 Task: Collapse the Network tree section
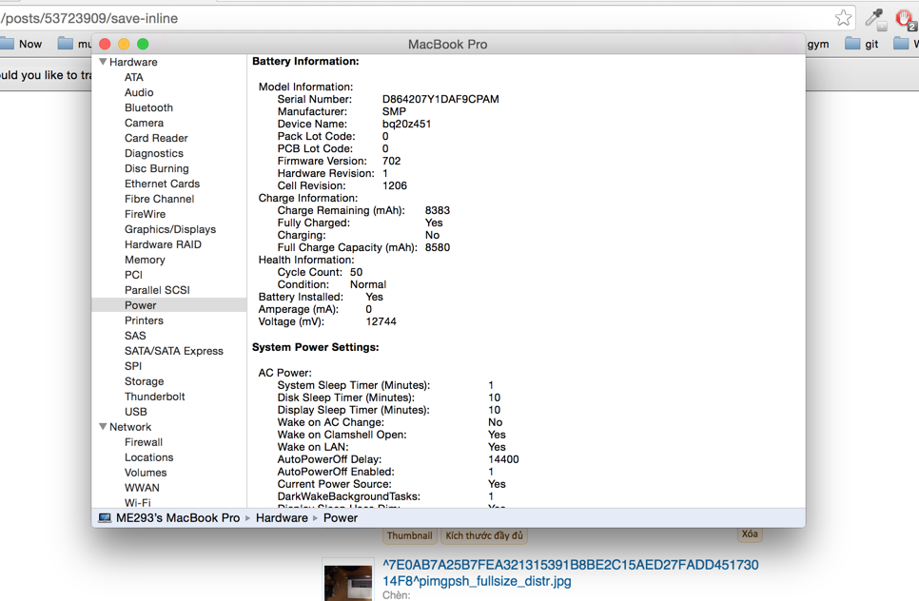pyautogui.click(x=103, y=427)
